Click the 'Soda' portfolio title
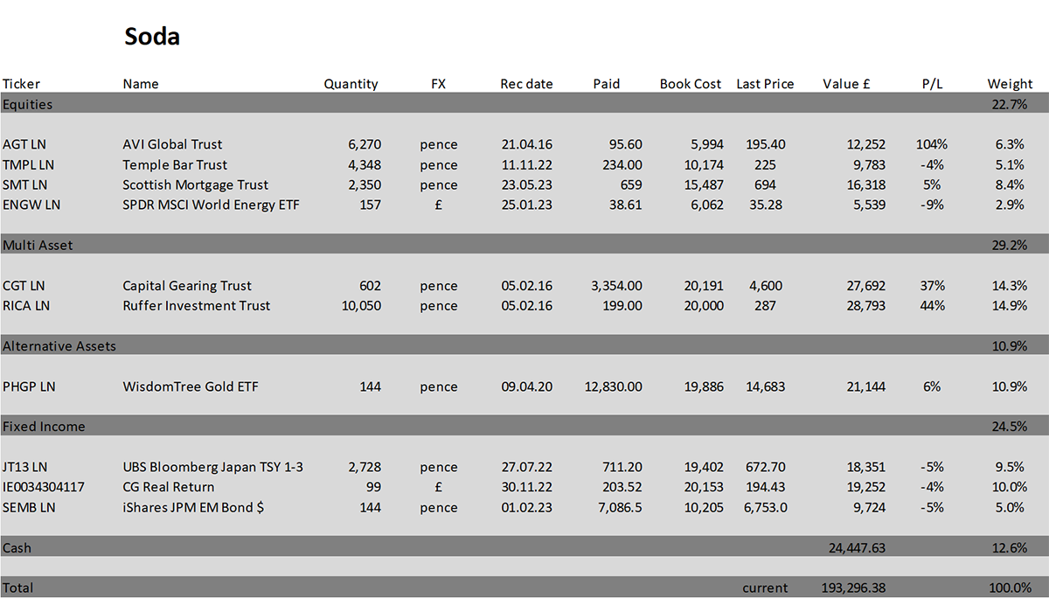Screen dimensions: 1049x598 152,37
